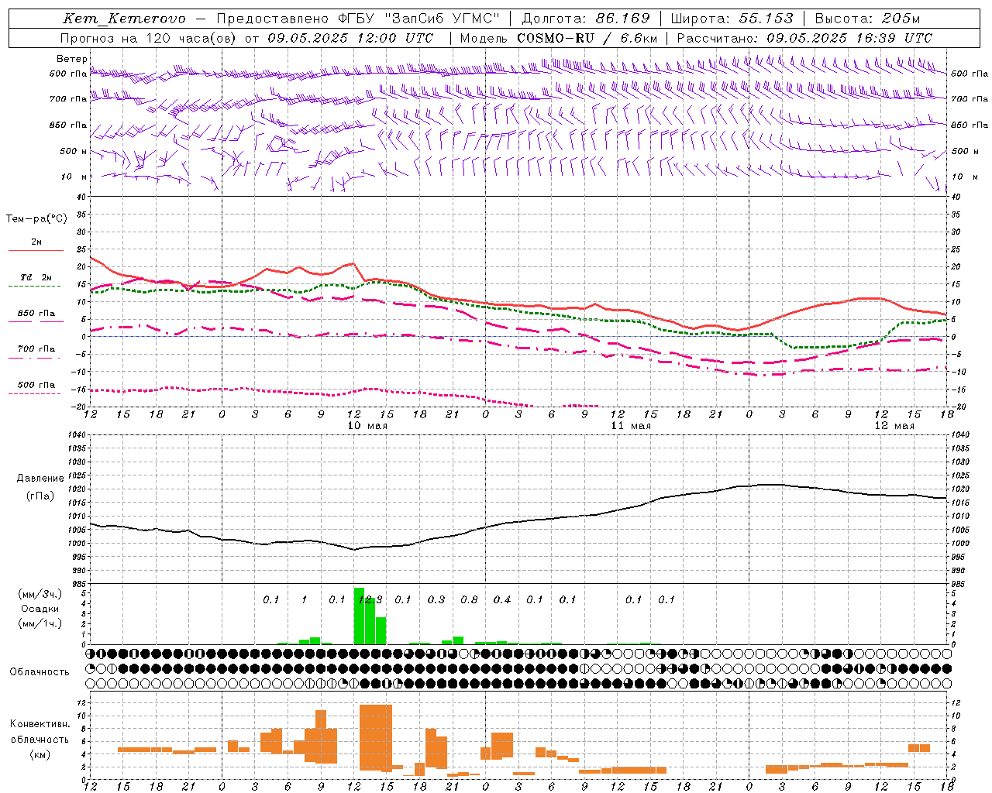992x793 pixels.
Task: Click the computed time "09.05.2025 16:39 UTC"
Action: click(x=849, y=38)
